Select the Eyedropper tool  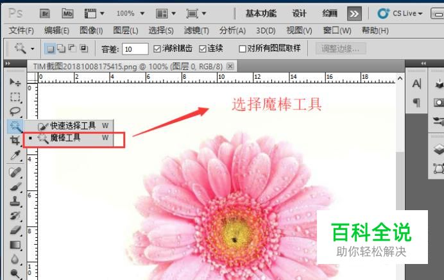click(x=15, y=155)
